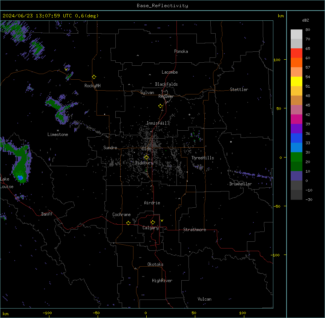
Task: Click the Vulcan city label
Action: [205, 299]
